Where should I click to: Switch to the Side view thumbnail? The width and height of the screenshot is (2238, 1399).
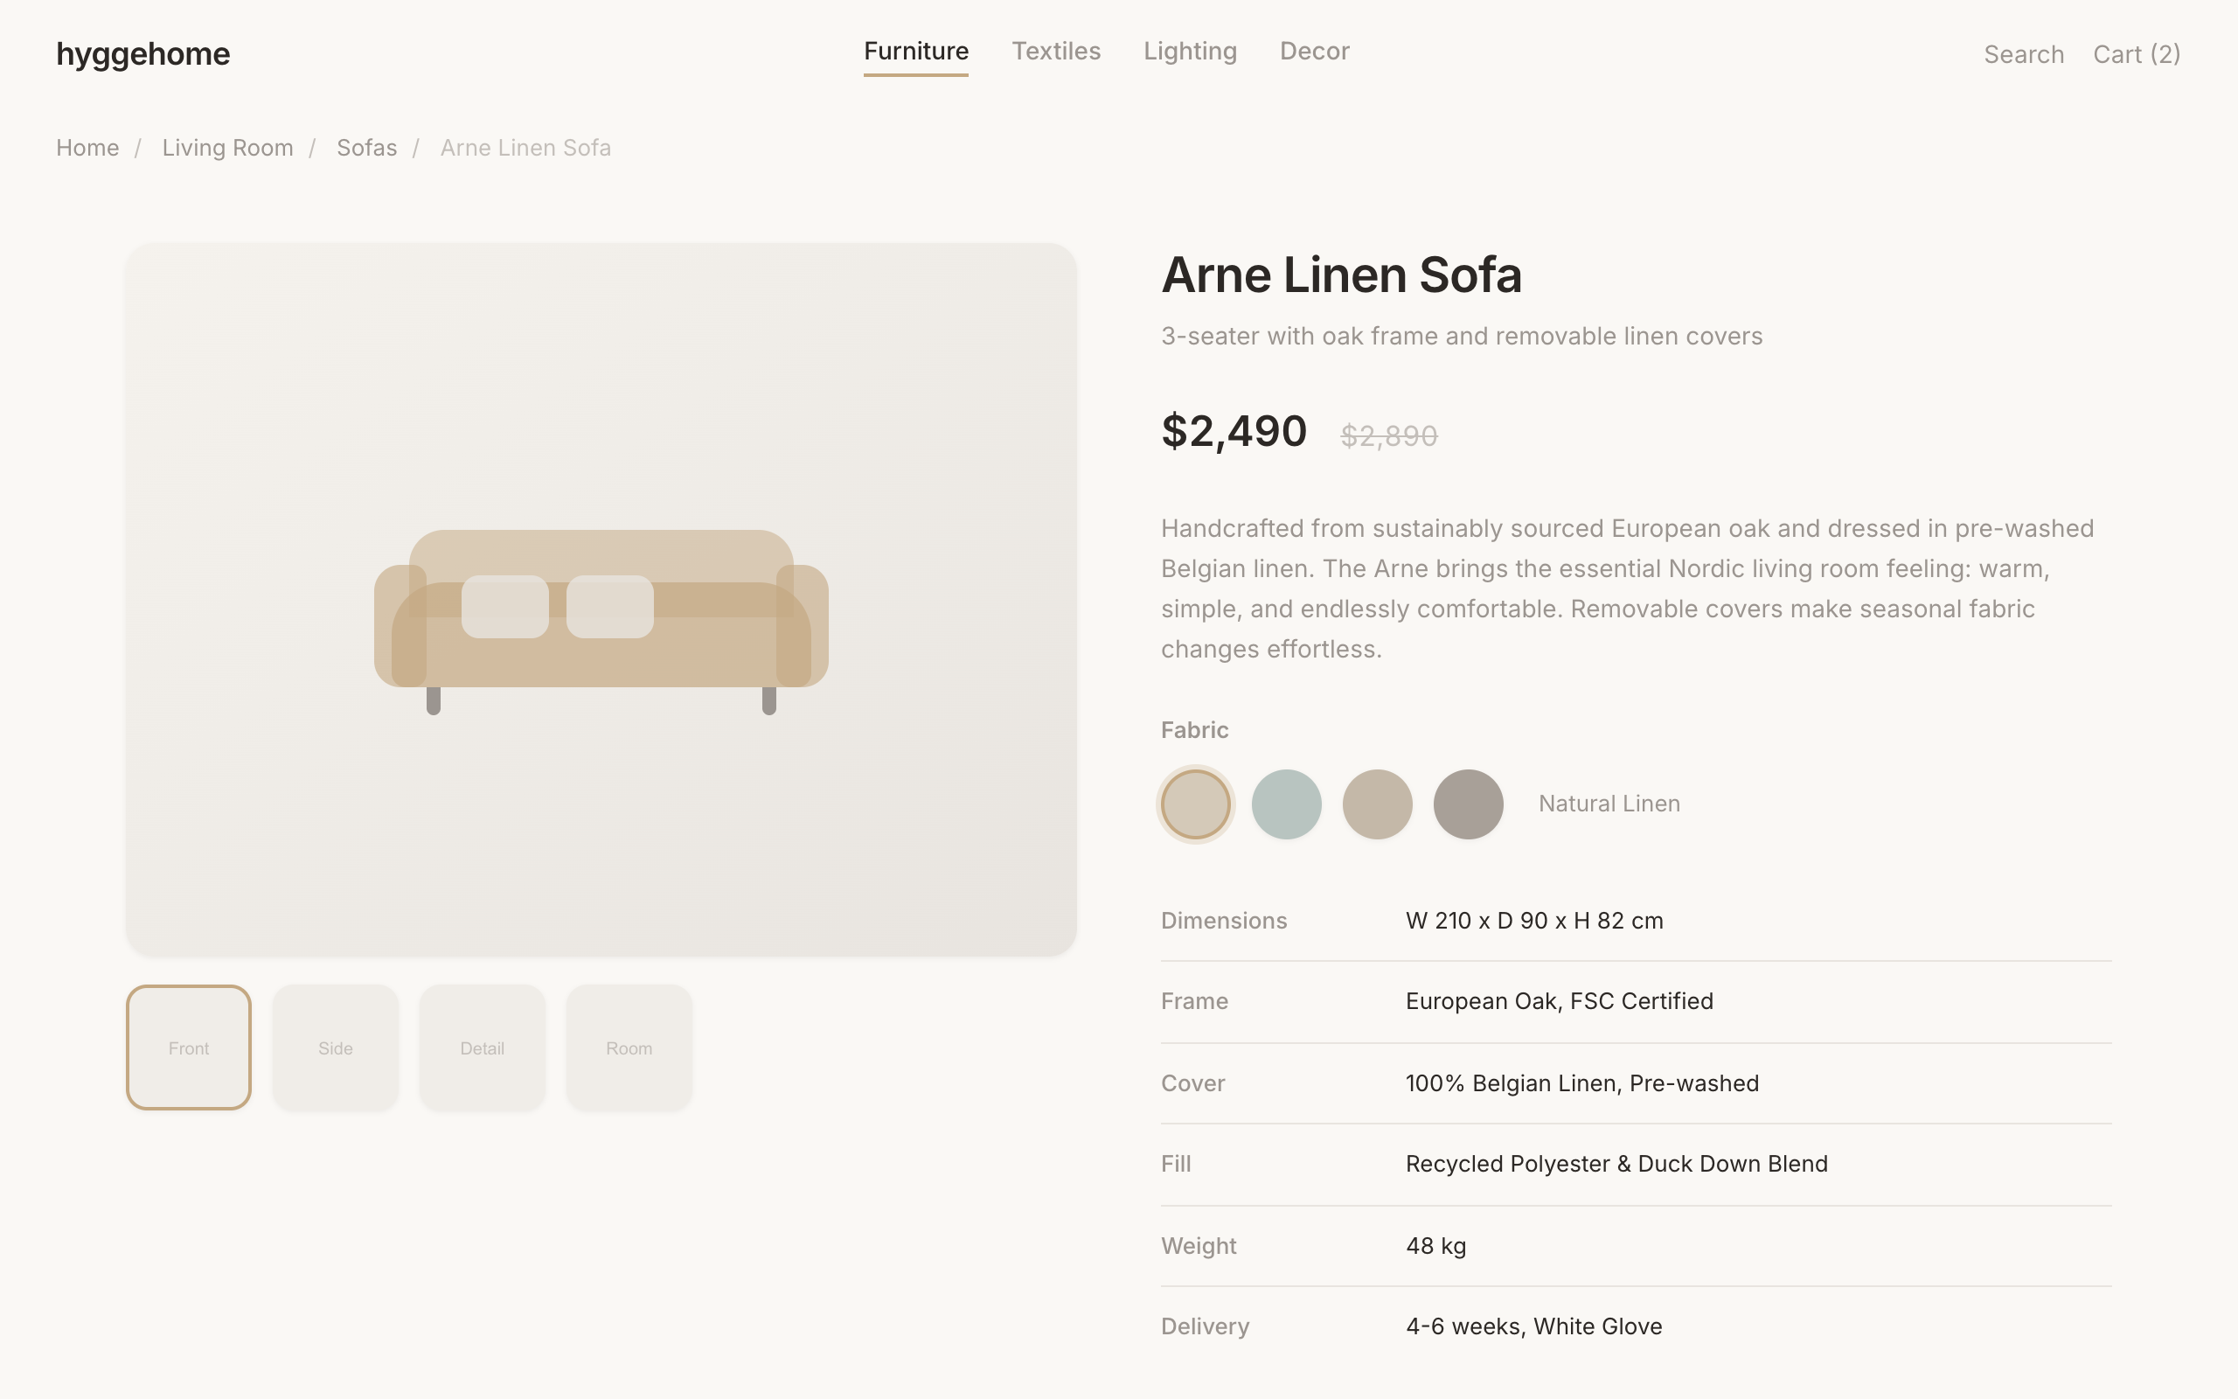pyautogui.click(x=336, y=1048)
